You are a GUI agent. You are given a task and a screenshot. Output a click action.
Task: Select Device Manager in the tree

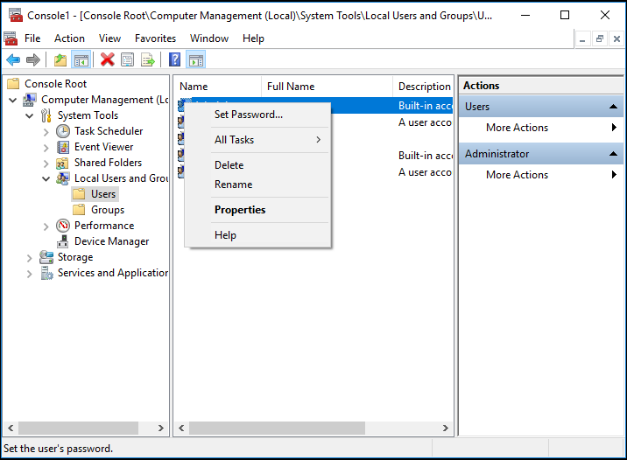(111, 241)
